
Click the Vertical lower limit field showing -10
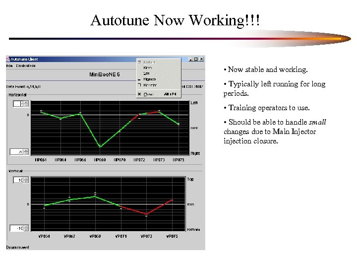point(17,228)
